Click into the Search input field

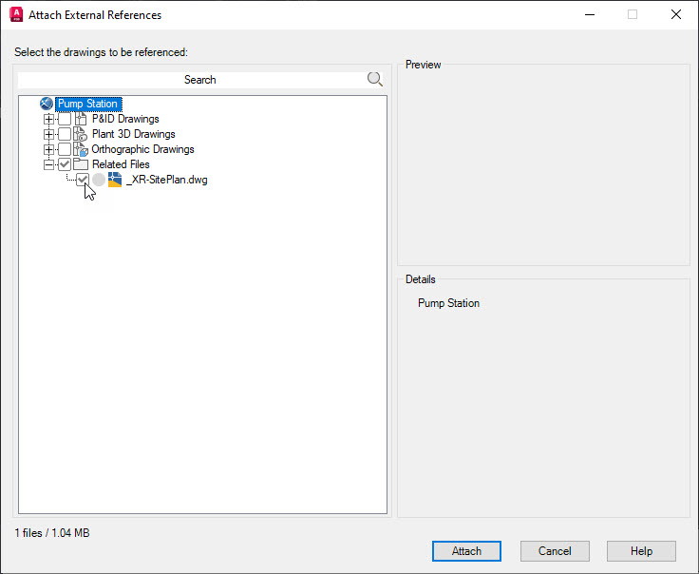[192, 80]
